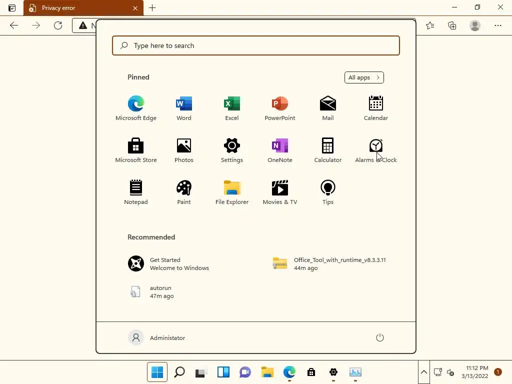Launch Word from the pinned apps
The image size is (512, 384).
pyautogui.click(x=184, y=108)
